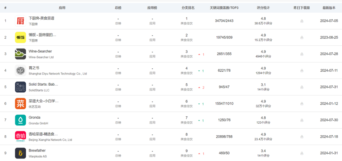Image resolution: width=342 pixels, height=161 pixels.
Task: Click lock icon in the 胃之书 row
Action: (302, 71)
